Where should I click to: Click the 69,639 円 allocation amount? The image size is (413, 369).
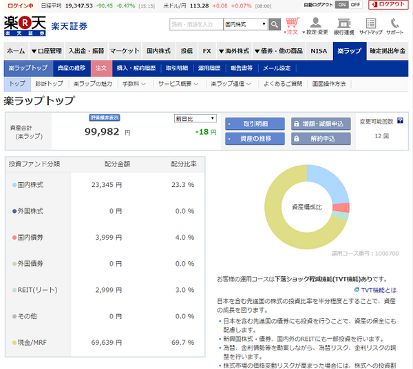point(107,342)
